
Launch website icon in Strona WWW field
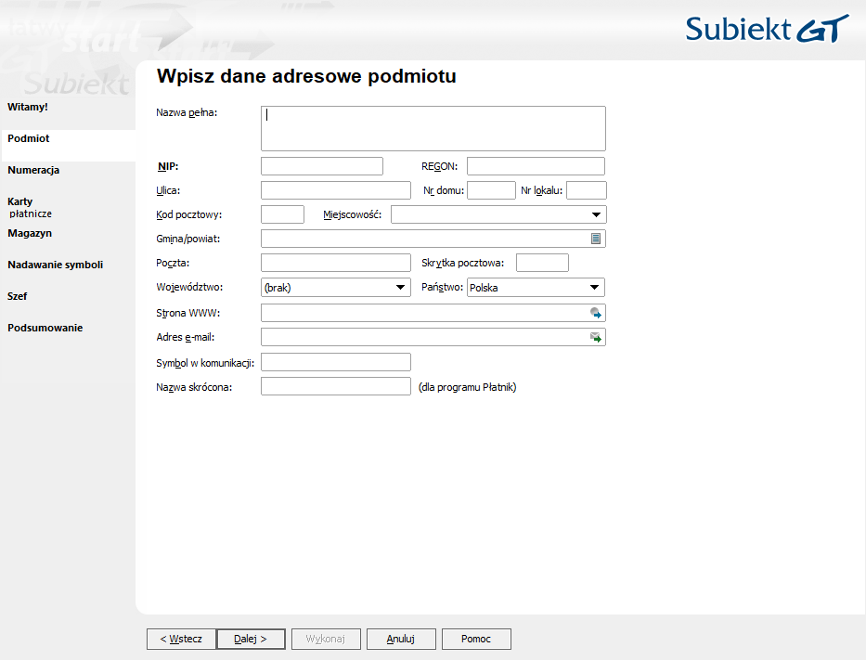tap(595, 313)
